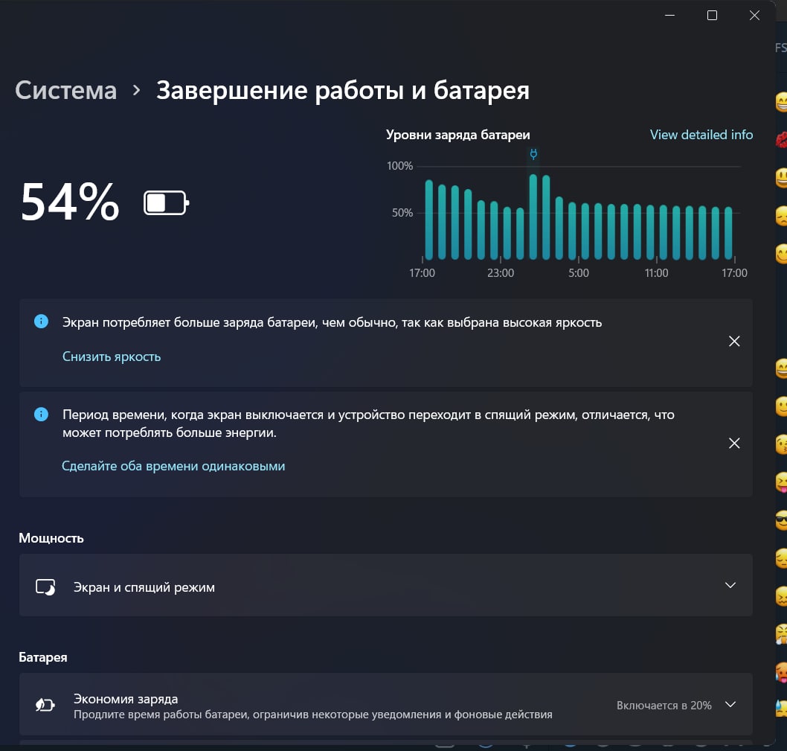Click the Экран и спящий режим icon
Screen dimensions: 787x751
(x=45, y=587)
